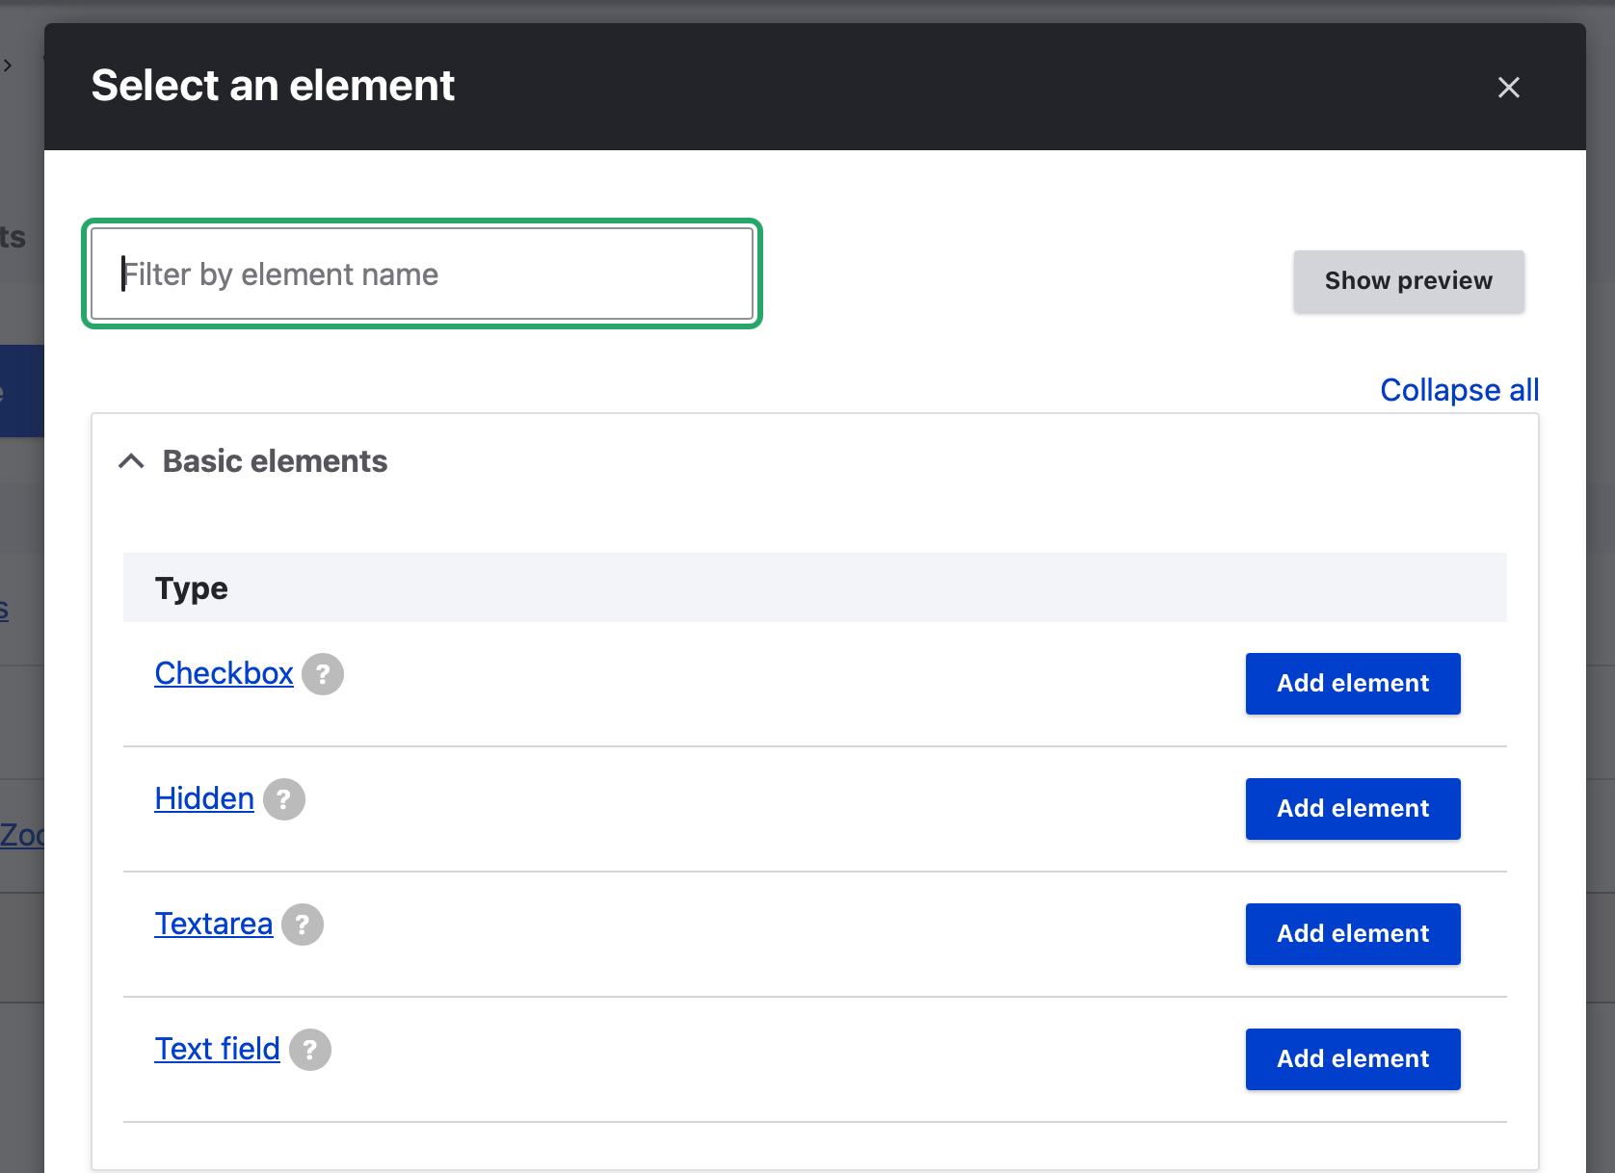Click the Select an element dialog title
1615x1173 pixels.
(273, 86)
